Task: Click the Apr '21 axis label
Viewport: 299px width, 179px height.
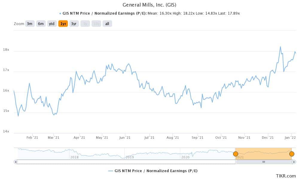Action: (79, 138)
